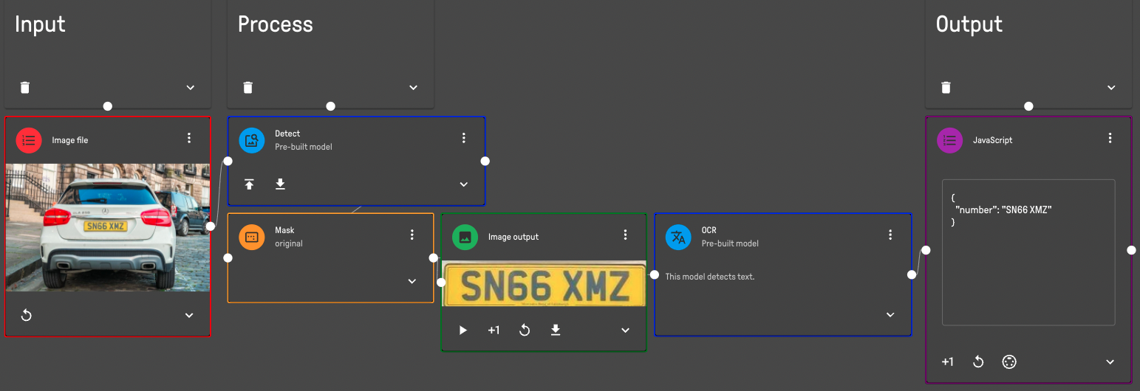1140x391 pixels.
Task: Open the Image output node options menu
Action: tap(625, 235)
